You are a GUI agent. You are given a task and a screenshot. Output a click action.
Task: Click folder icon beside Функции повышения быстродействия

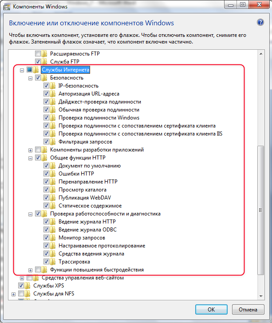pyautogui.click(x=44, y=270)
